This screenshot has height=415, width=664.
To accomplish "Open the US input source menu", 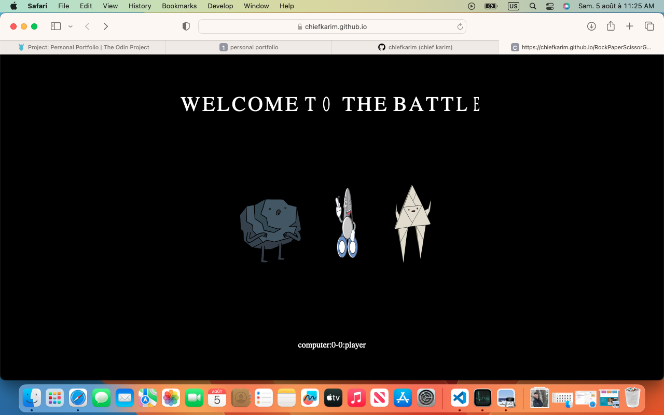I will pos(513,6).
